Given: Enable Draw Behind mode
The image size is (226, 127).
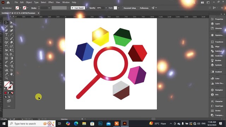Looking at the screenshot, I should (x=9, y=97).
